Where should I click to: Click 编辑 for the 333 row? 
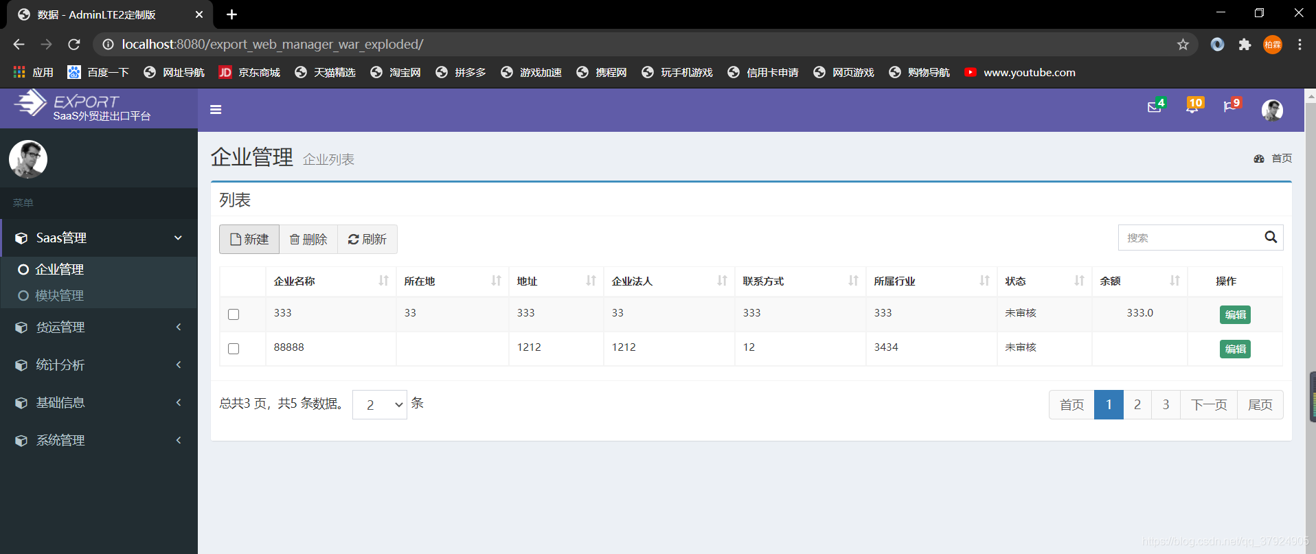[1235, 314]
